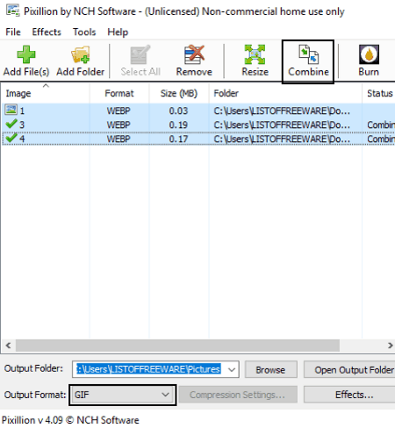395x428 pixels.
Task: Click WEBP format cell of image 3
Action: pos(118,125)
